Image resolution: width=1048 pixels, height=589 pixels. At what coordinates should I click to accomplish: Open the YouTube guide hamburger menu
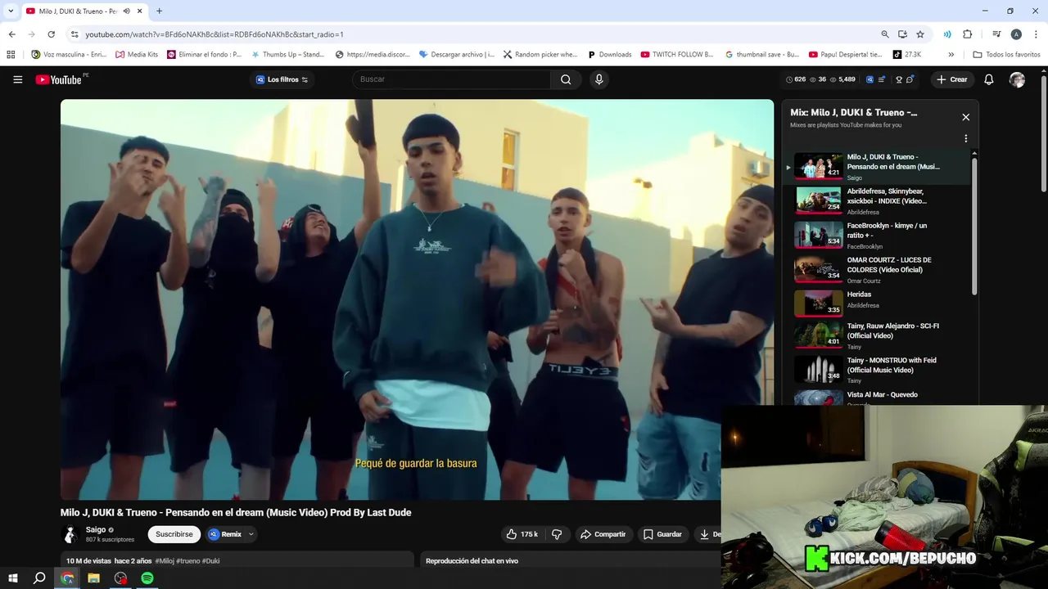[17, 79]
